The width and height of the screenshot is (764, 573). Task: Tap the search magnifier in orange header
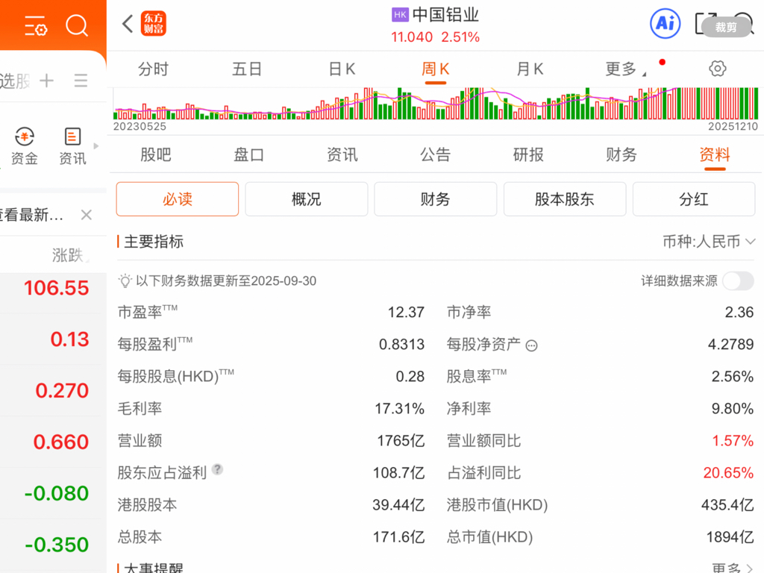click(x=77, y=25)
